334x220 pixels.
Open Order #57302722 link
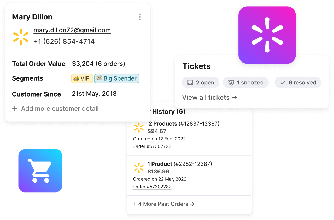[152, 146]
